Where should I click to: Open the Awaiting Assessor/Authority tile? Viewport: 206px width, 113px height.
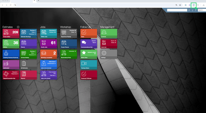pos(11,54)
